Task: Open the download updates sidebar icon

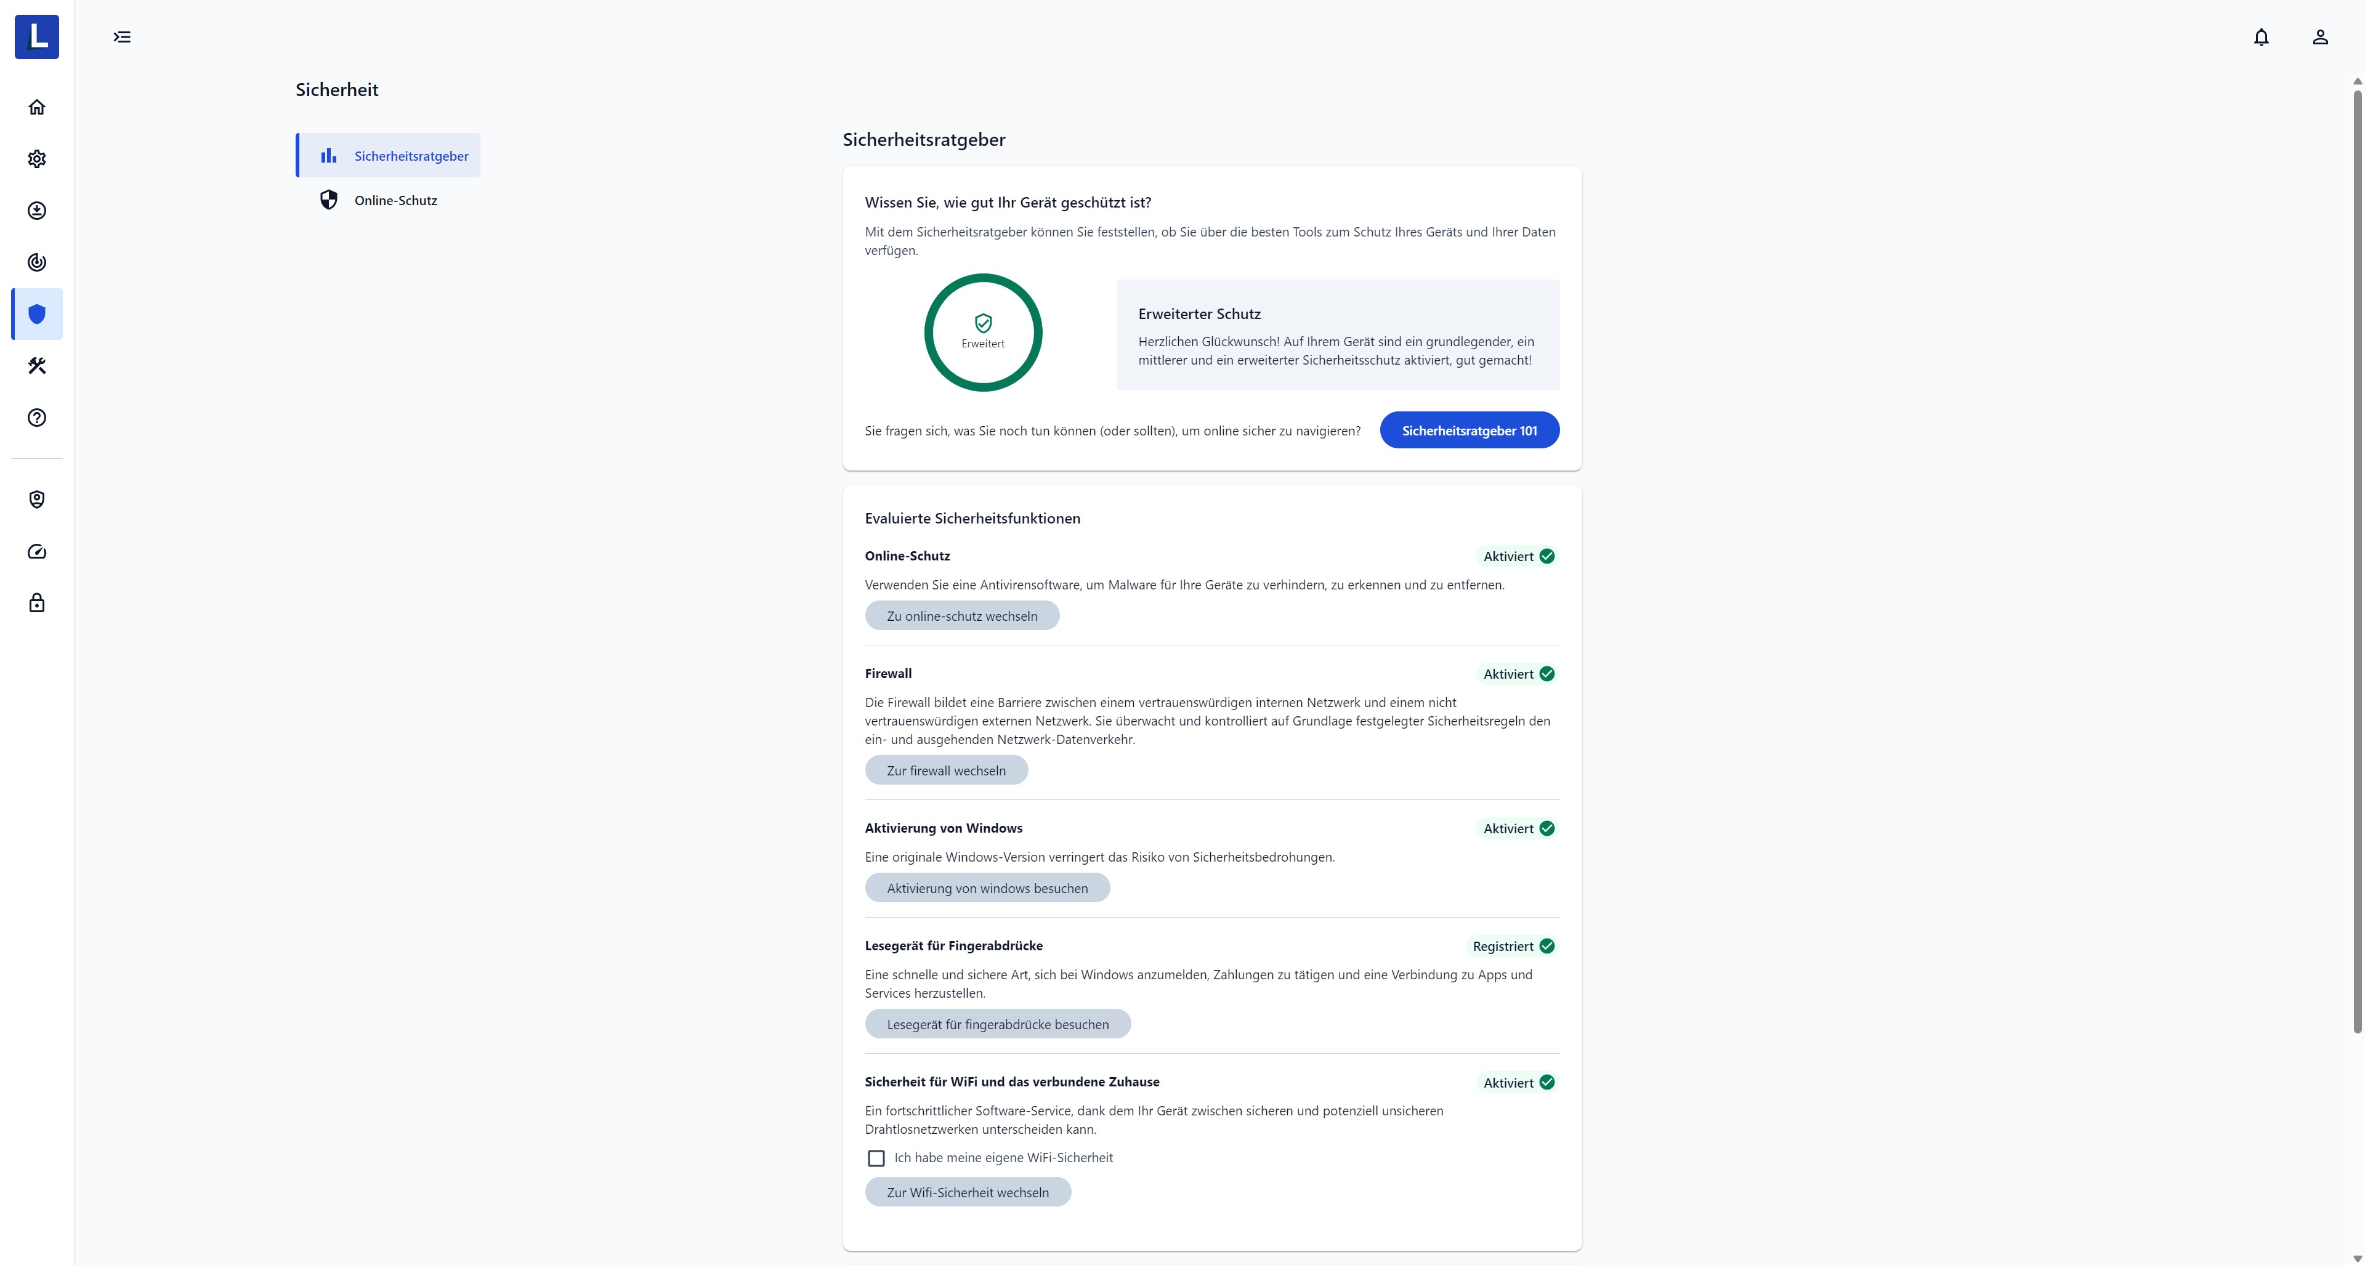Action: (37, 211)
